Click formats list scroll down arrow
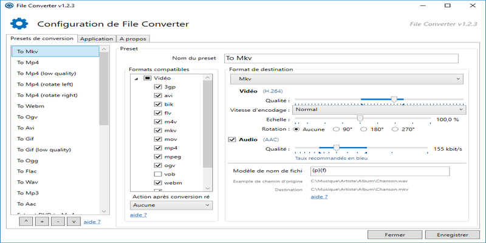The image size is (486, 243). click(x=208, y=188)
